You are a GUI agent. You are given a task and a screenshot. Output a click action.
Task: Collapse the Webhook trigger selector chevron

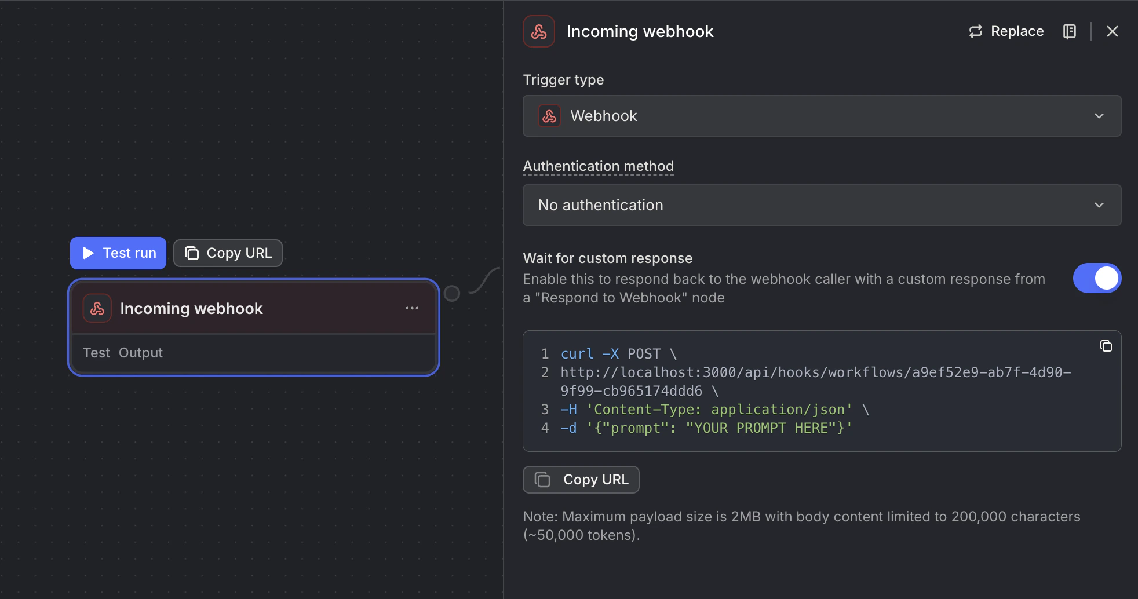coord(1099,116)
